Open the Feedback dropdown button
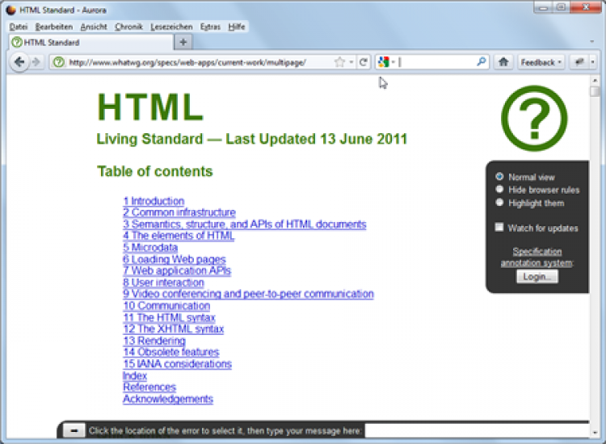This screenshot has height=444, width=606. 541,62
